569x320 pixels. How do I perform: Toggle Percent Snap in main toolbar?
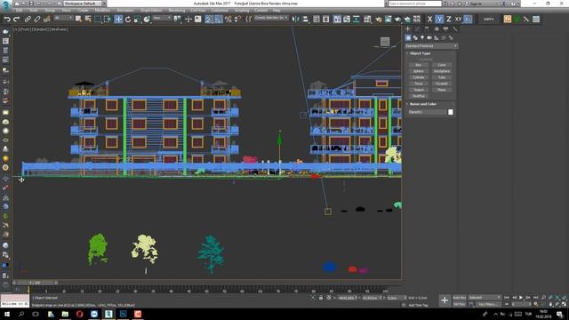pyautogui.click(x=228, y=19)
